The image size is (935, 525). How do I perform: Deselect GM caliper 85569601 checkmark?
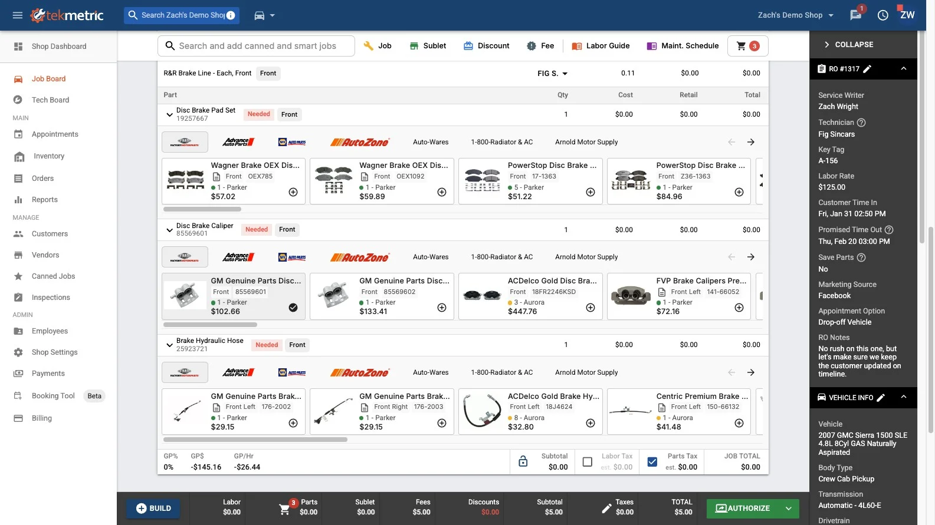click(293, 308)
